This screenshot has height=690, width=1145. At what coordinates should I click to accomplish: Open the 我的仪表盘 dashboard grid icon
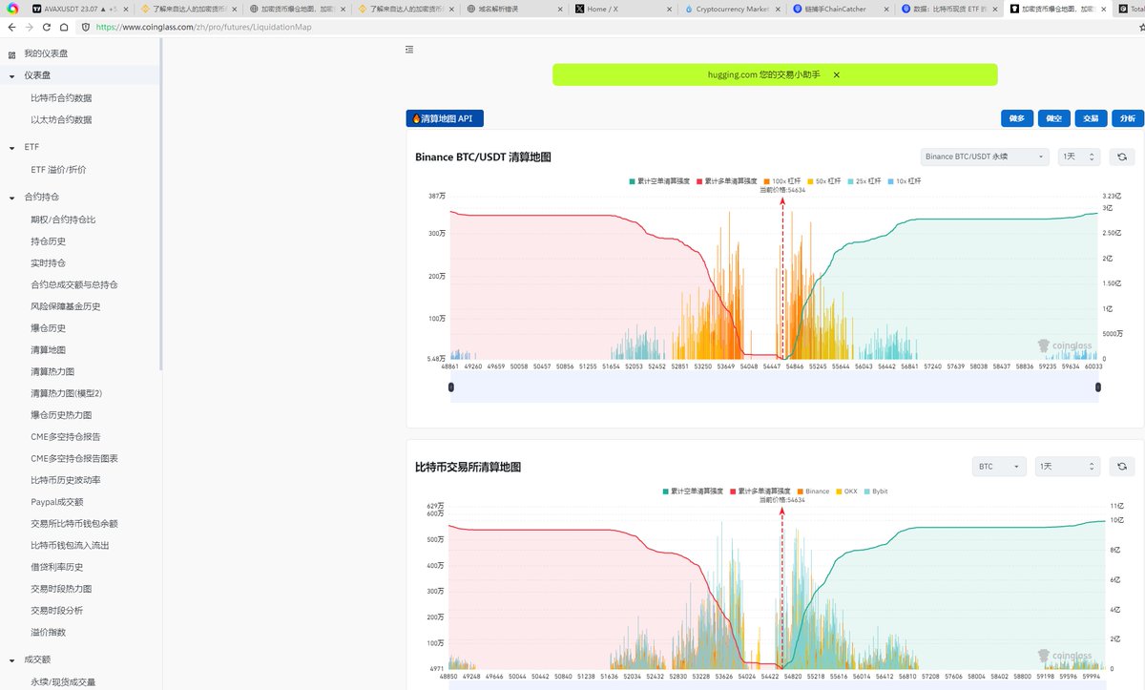11,54
